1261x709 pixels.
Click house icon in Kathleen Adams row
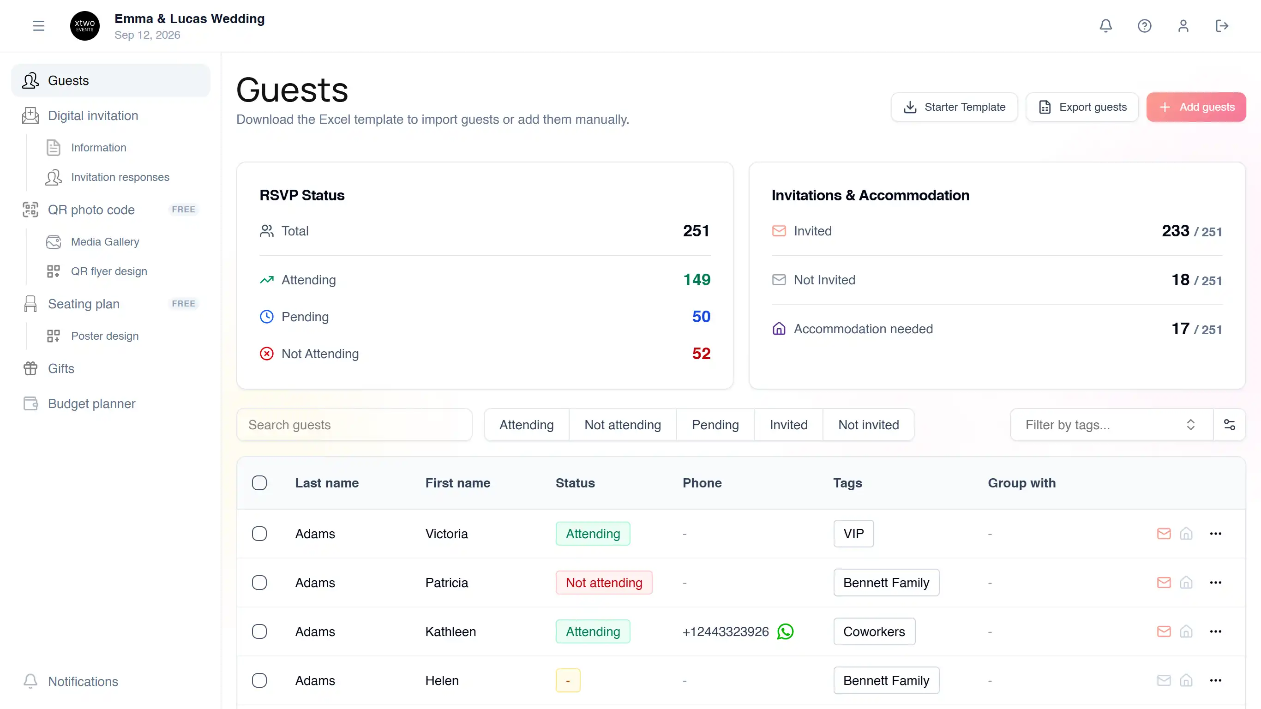1186,631
